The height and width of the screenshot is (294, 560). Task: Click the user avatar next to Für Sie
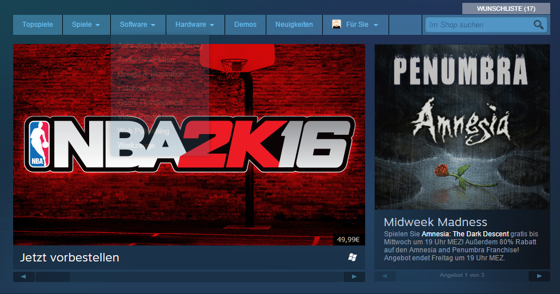click(337, 24)
